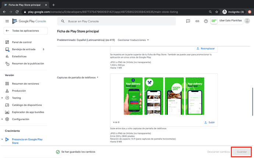This screenshot has width=254, height=158.
Task: Open Panel de control page
Action: coord(22,42)
